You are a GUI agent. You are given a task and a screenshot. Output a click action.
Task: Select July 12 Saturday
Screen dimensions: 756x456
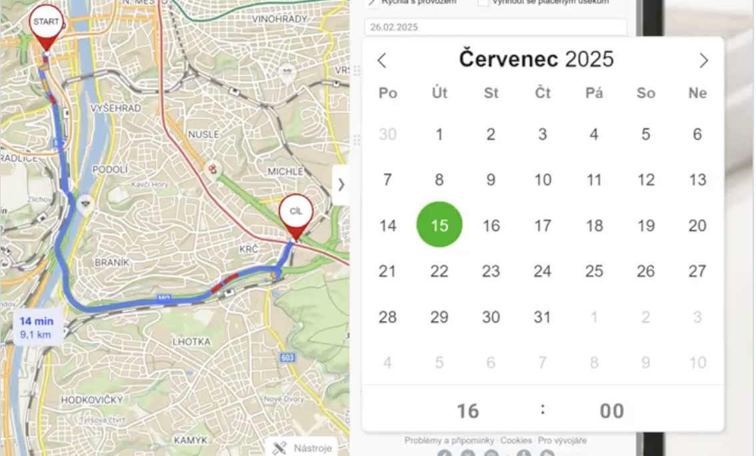645,180
